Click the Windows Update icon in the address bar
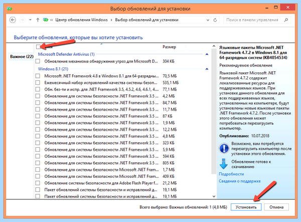This screenshot has width=301, height=222. (46, 20)
